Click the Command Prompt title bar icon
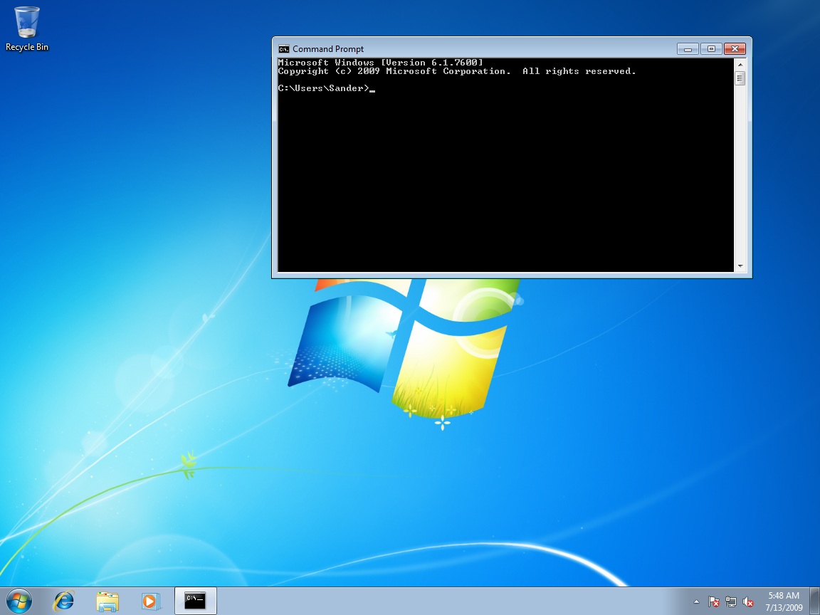The image size is (820, 615). pyautogui.click(x=283, y=49)
